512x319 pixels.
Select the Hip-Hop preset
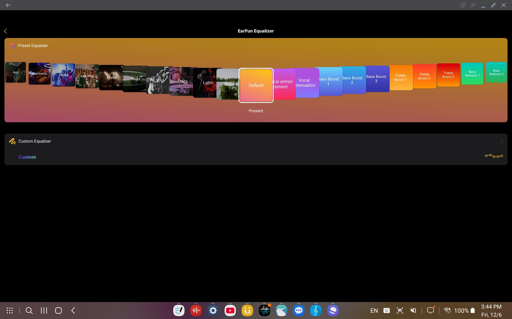point(87,76)
